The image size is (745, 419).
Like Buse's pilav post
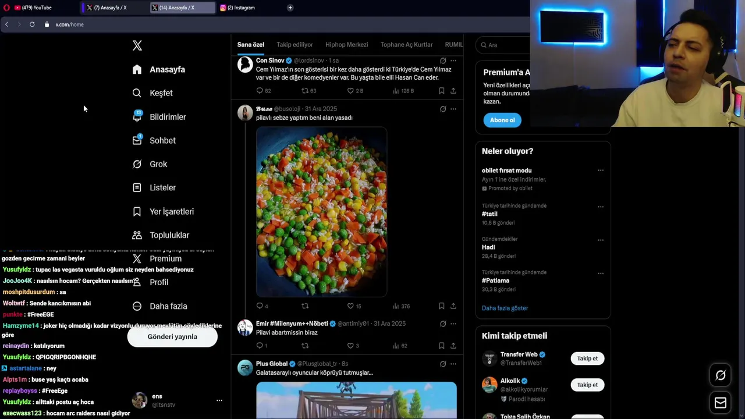(x=350, y=306)
